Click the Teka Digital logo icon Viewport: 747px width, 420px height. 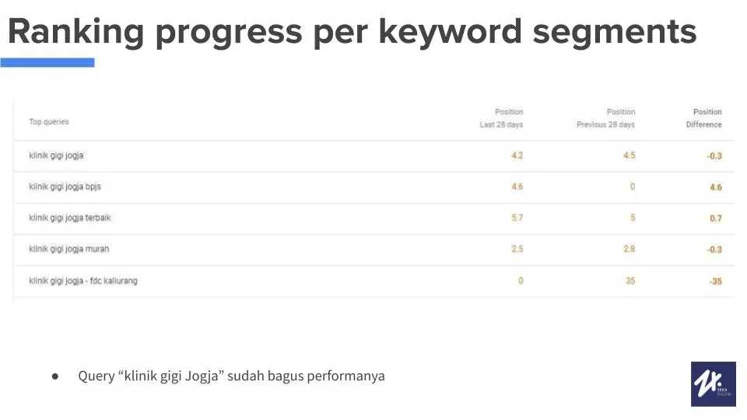click(x=713, y=383)
